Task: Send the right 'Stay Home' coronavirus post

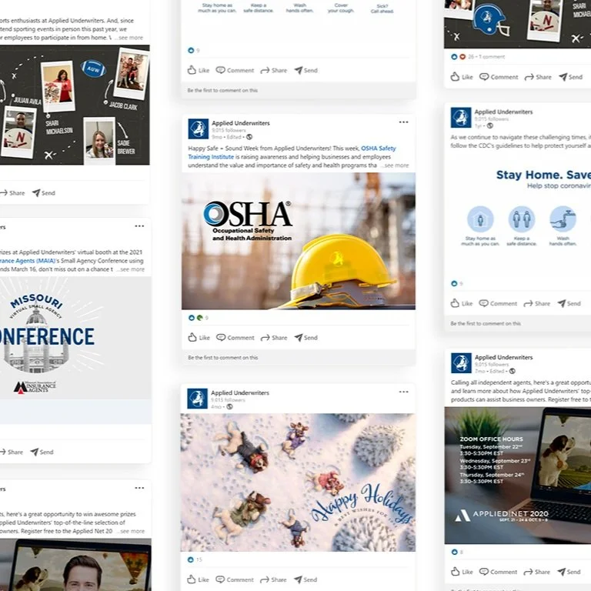Action: tap(569, 303)
